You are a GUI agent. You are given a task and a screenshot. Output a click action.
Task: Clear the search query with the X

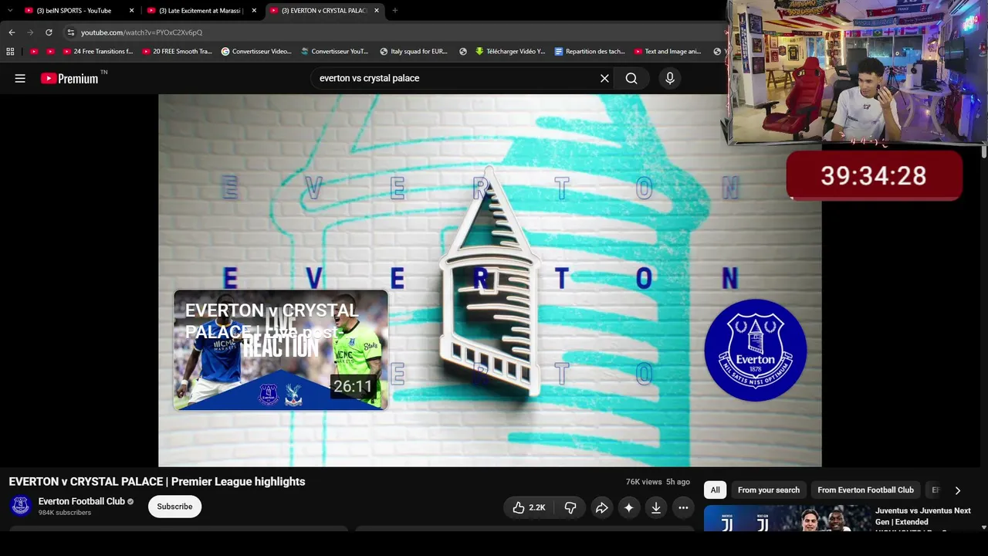point(604,78)
